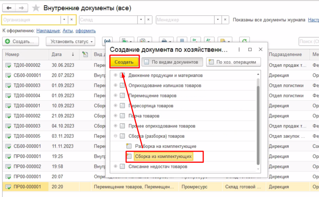
Task: Go back with the left arrow button
Action: (9, 8)
